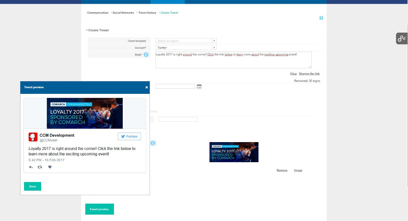Click the Shorten the link link

pos(309,74)
